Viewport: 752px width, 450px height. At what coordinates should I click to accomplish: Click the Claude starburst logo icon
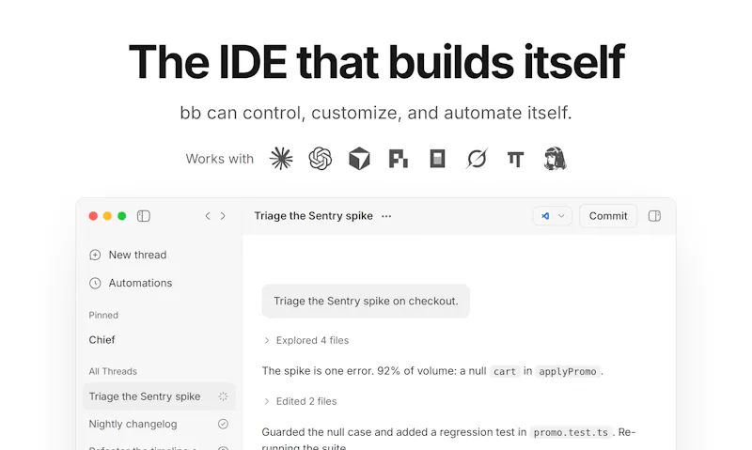pyautogui.click(x=281, y=159)
